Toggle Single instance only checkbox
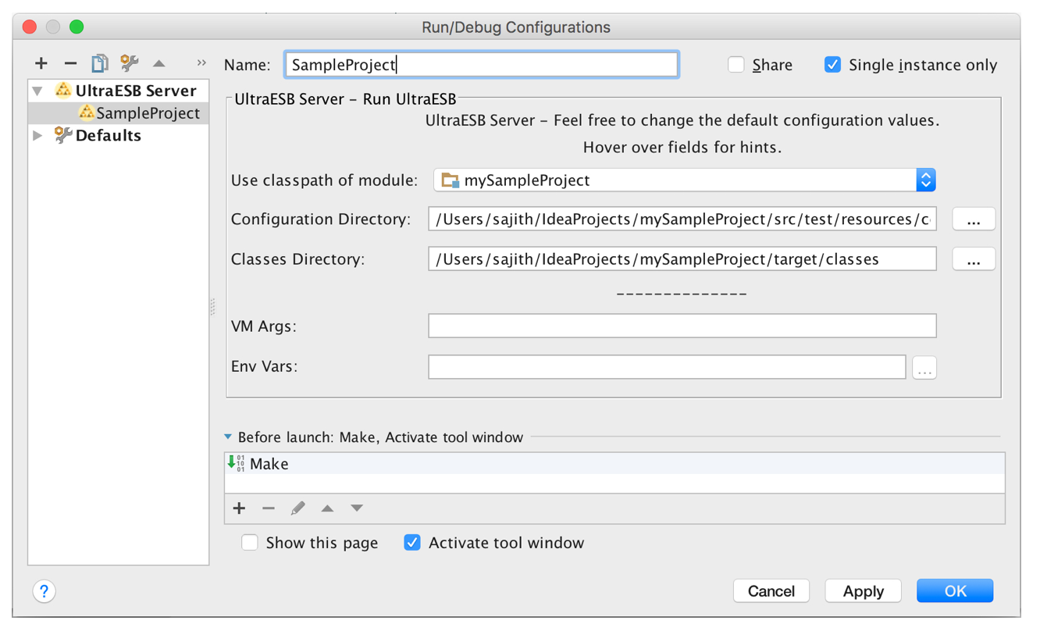This screenshot has height=631, width=1040. point(833,65)
